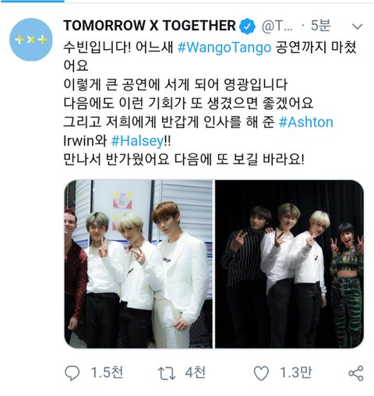Screen dimensions: 374x396
Task: Open tweet text starting 수빈입니다
Action: [210, 104]
